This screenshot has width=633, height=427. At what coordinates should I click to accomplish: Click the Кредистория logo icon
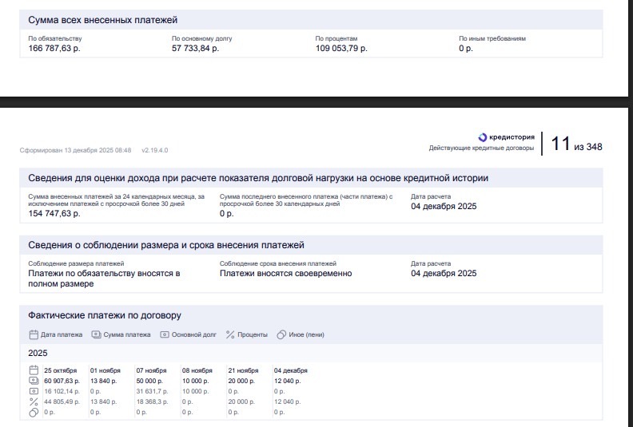[482, 137]
